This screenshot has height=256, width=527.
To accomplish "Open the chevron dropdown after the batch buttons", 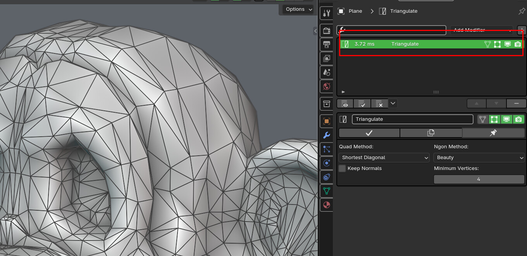I will (x=393, y=103).
